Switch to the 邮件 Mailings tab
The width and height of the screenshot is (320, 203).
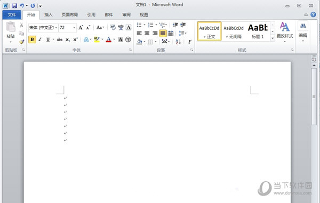pyautogui.click(x=109, y=15)
